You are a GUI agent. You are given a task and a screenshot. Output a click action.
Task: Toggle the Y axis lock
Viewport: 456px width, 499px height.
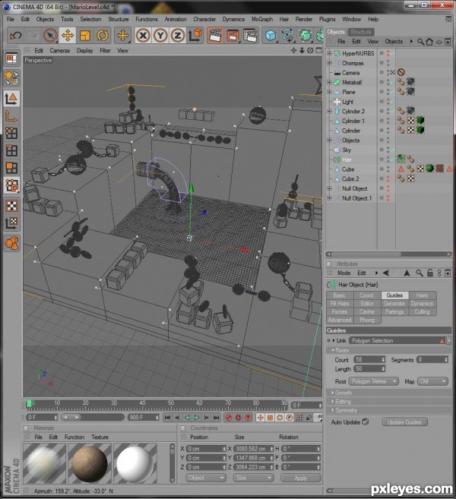[160, 36]
